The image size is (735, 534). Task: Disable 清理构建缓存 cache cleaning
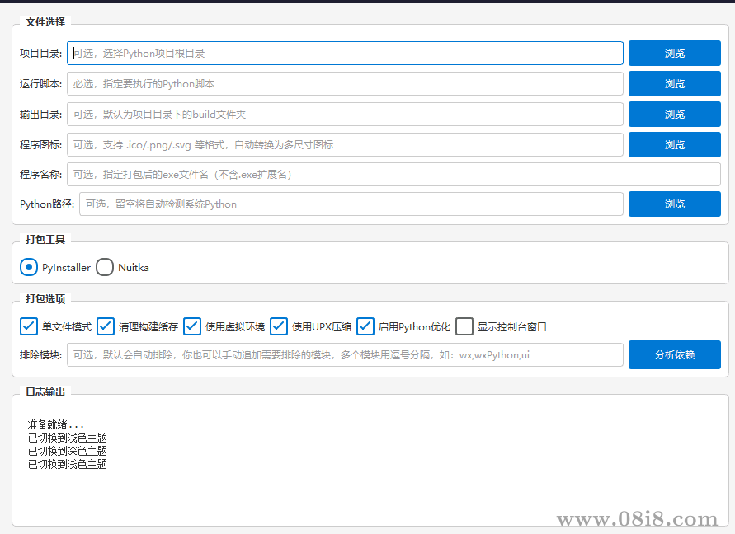tap(105, 326)
